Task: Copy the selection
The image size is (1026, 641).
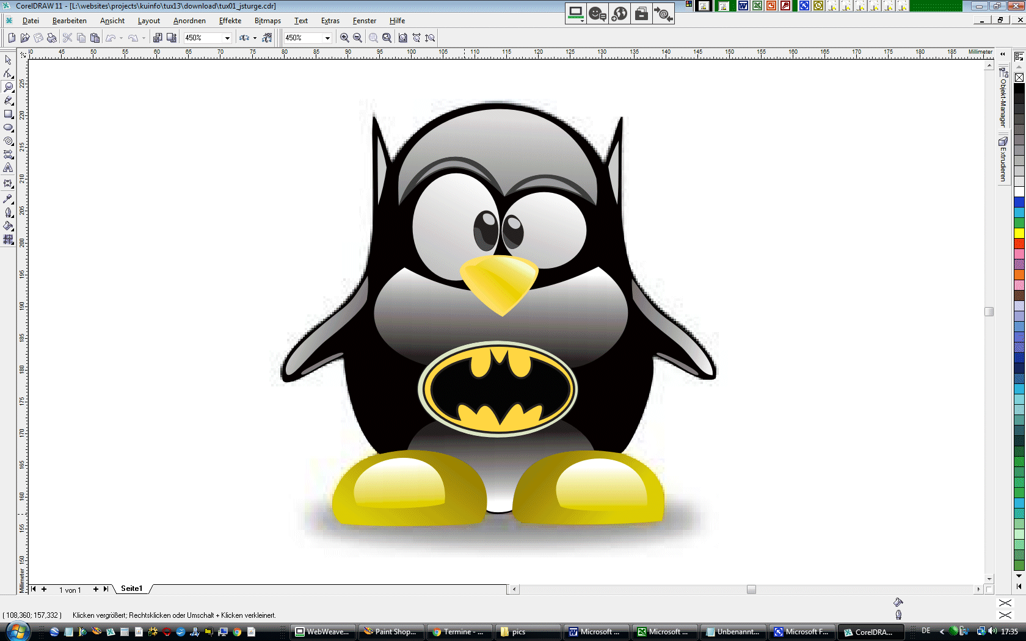Action: point(81,38)
